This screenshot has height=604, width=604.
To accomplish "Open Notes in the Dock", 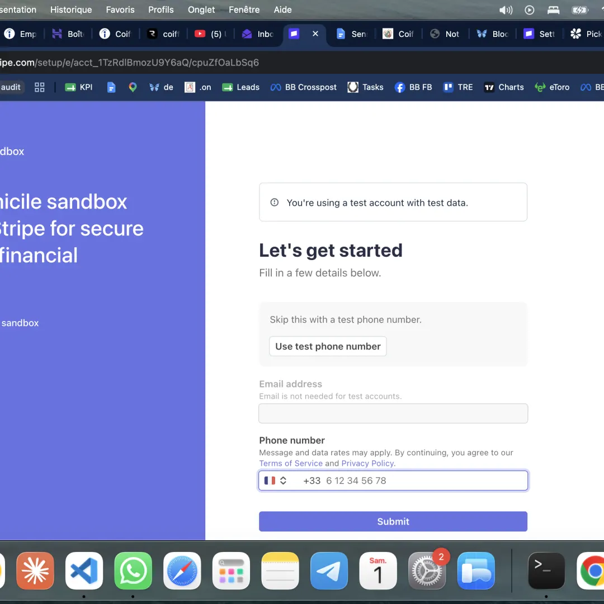I will pos(280,570).
